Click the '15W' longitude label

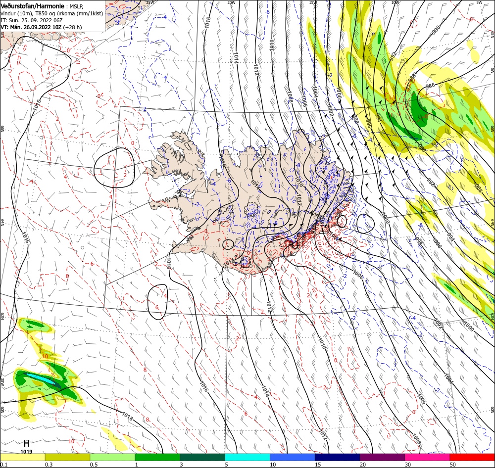pyautogui.click(x=313, y=2)
